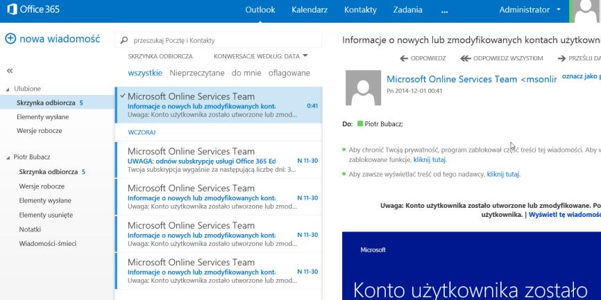This screenshot has height=300, width=601.
Task: Toggle the checkmark on the selected message
Action: click(122, 96)
